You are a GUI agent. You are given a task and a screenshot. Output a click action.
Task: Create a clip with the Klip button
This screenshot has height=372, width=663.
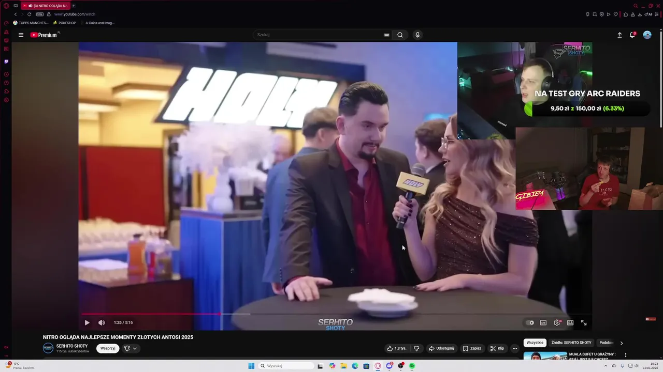tap(497, 348)
